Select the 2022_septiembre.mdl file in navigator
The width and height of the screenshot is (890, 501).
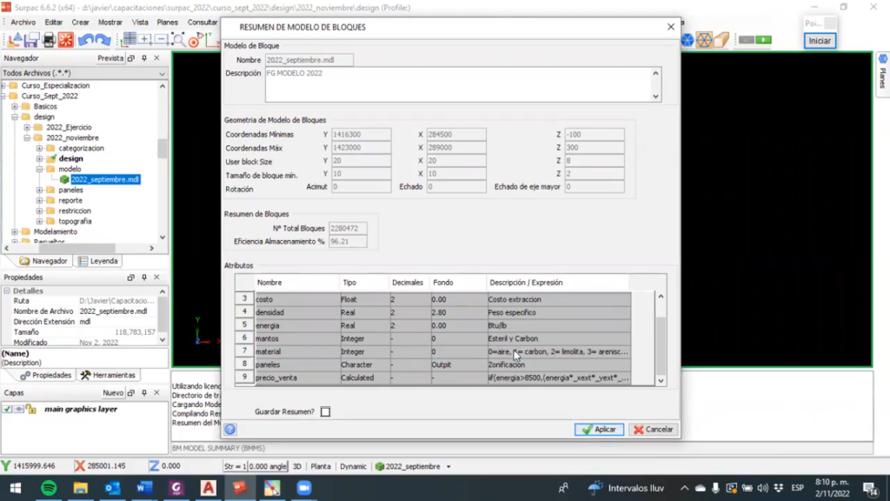[x=105, y=179]
